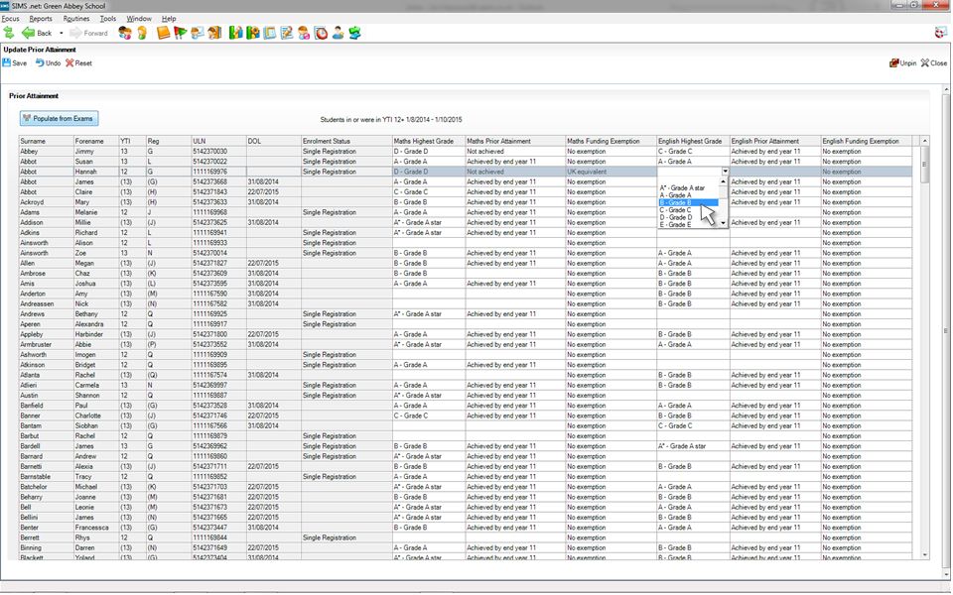The image size is (953, 595).
Task: Click the English Funding Exemption column header
Action: [866, 141]
